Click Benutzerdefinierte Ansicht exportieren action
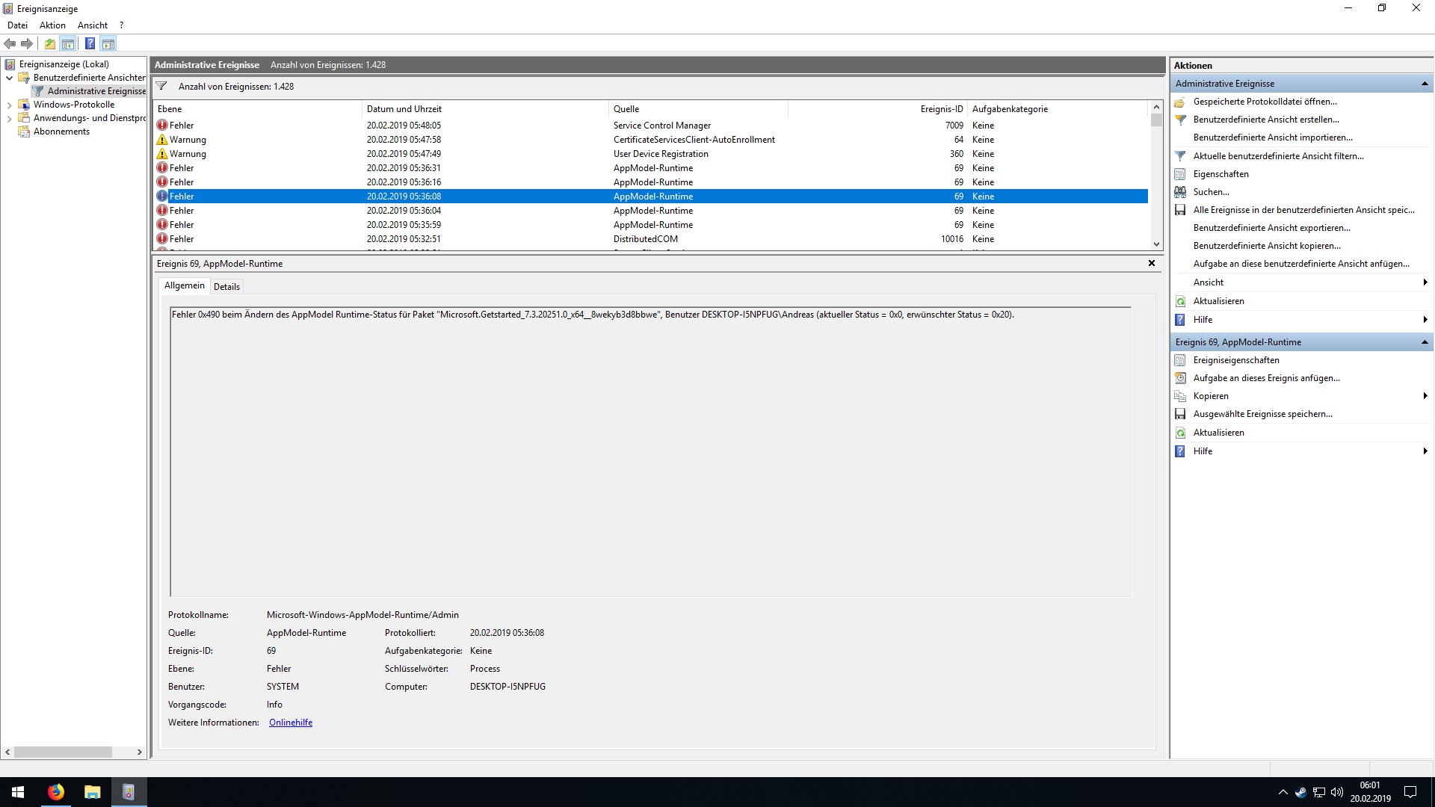Image resolution: width=1435 pixels, height=807 pixels. click(x=1271, y=228)
